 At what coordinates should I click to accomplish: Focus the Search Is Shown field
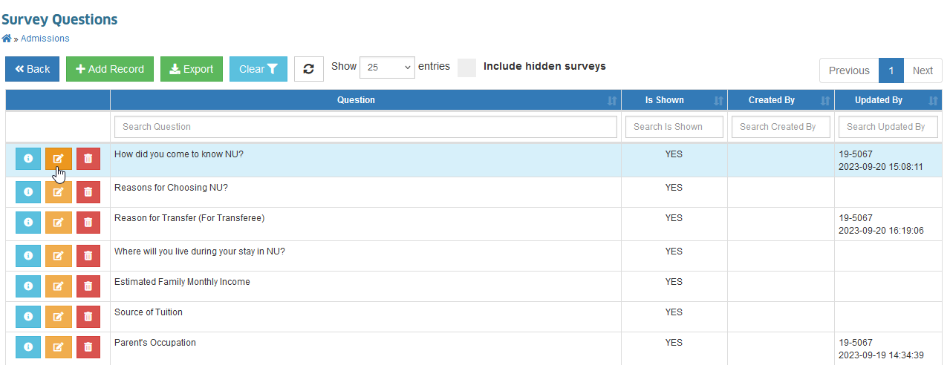click(x=674, y=127)
